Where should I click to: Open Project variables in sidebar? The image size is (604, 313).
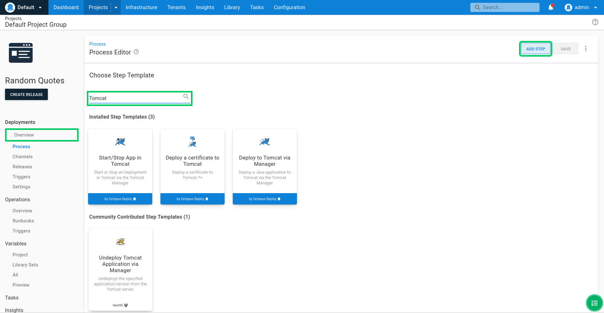point(20,255)
